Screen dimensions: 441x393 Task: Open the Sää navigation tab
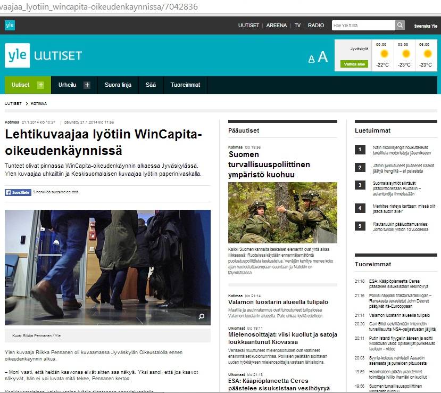151,85
